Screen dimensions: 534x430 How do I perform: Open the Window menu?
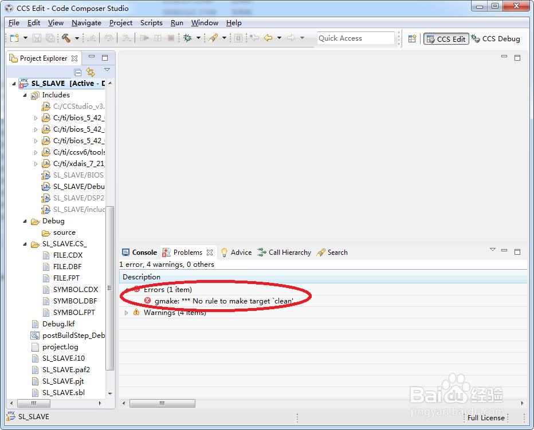[x=205, y=23]
